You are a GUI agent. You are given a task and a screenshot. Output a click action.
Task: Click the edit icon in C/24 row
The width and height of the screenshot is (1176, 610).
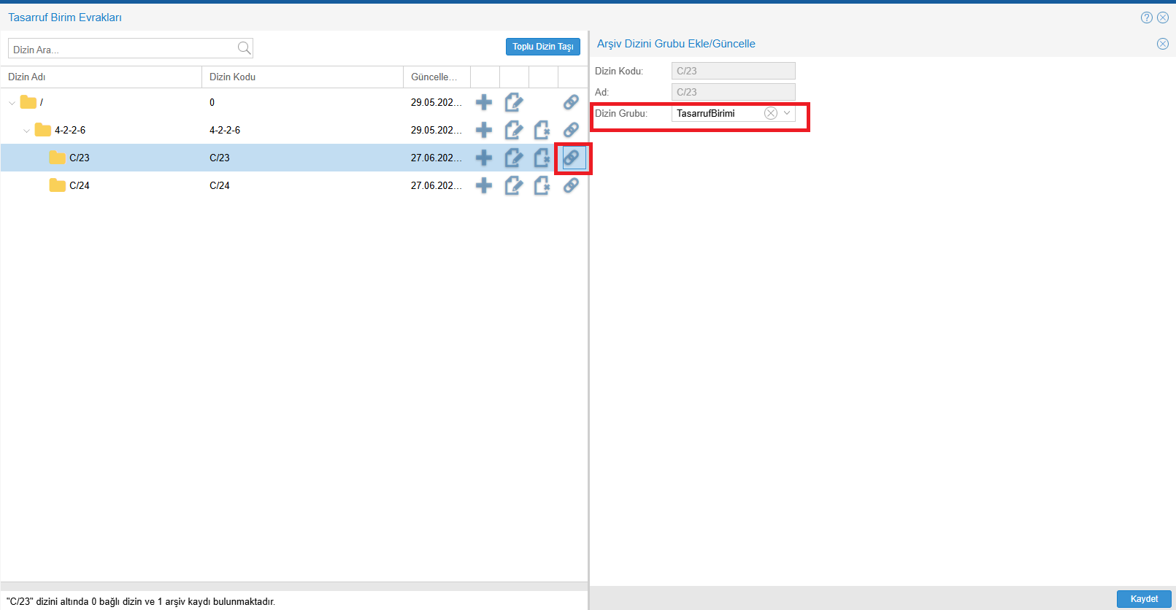[513, 185]
